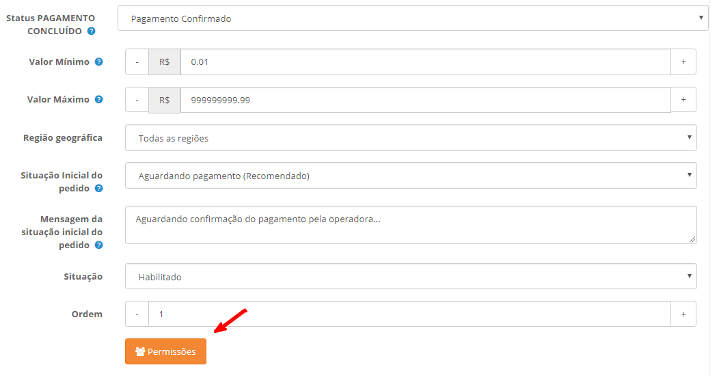Click help icon beside Valor Máximo
Screen dimensions: 719x376
point(98,100)
